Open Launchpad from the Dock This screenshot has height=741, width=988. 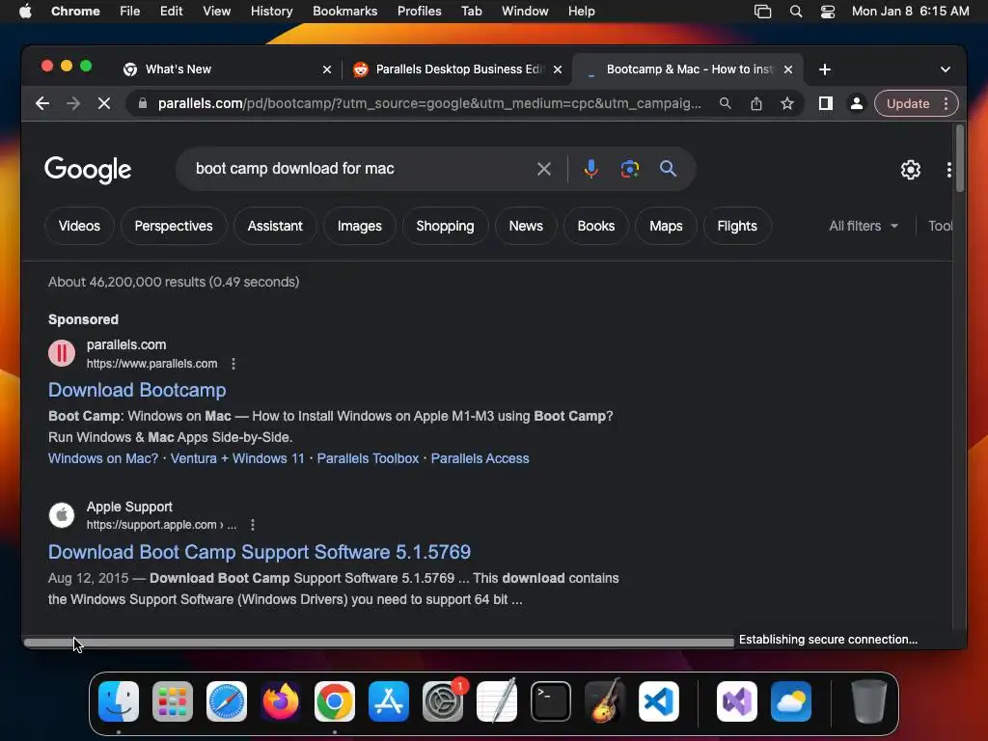pos(173,701)
